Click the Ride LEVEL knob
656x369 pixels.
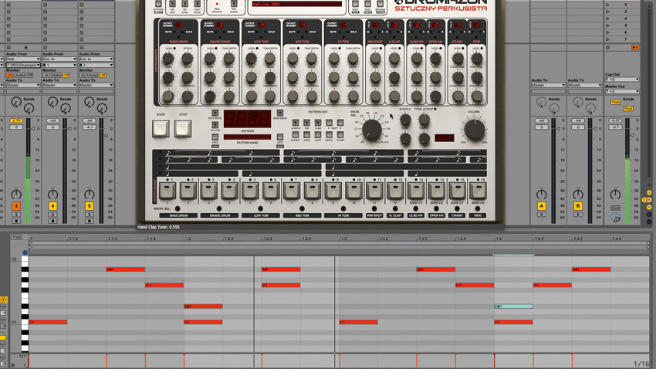click(x=476, y=59)
